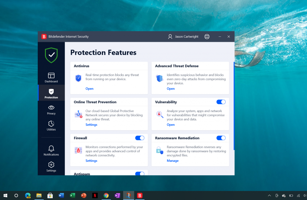This screenshot has height=200, width=307.
Task: Click the Vulnerability padlock icon
Action: coord(159,114)
